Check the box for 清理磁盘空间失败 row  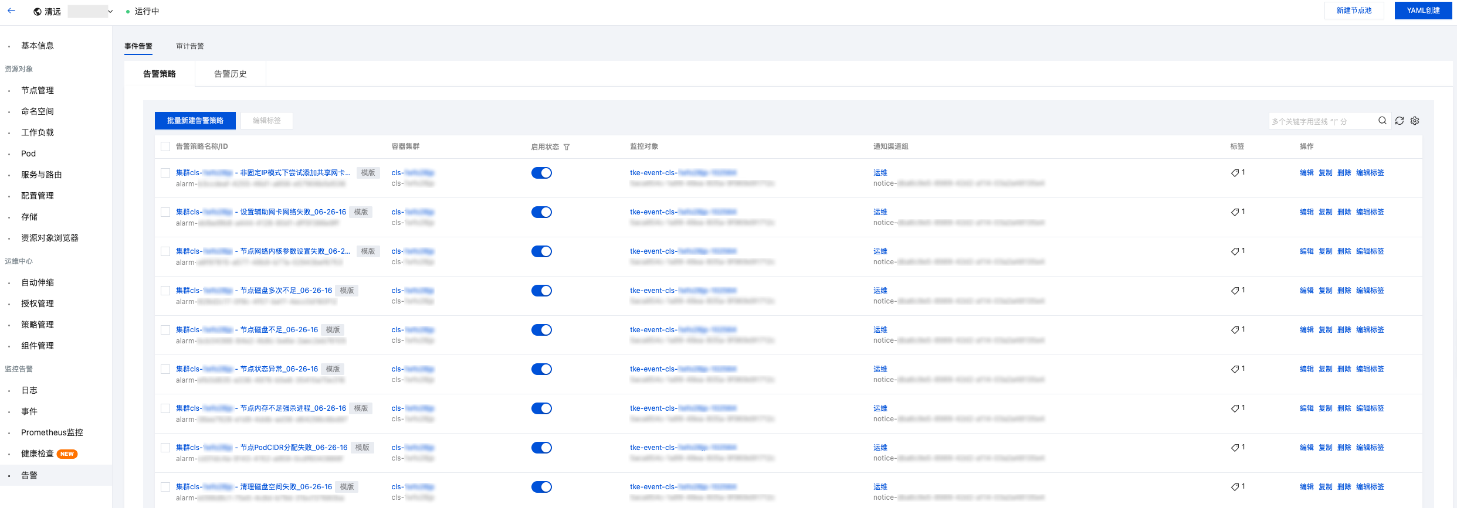click(x=165, y=487)
